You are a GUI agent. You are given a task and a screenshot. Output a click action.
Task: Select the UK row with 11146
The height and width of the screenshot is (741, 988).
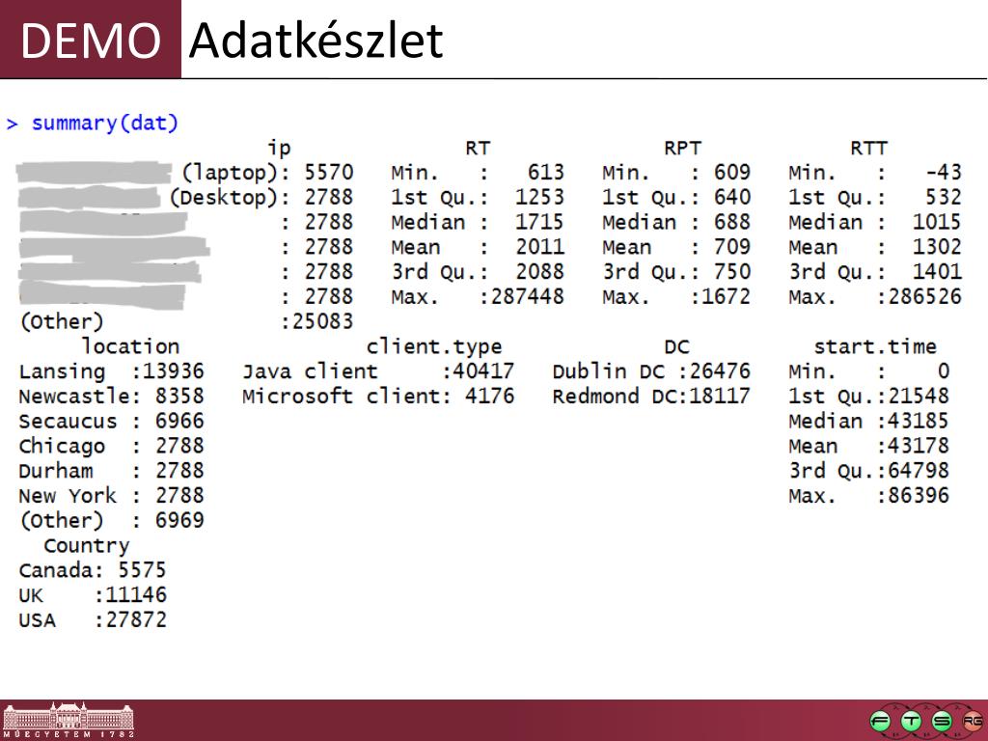[x=93, y=594]
